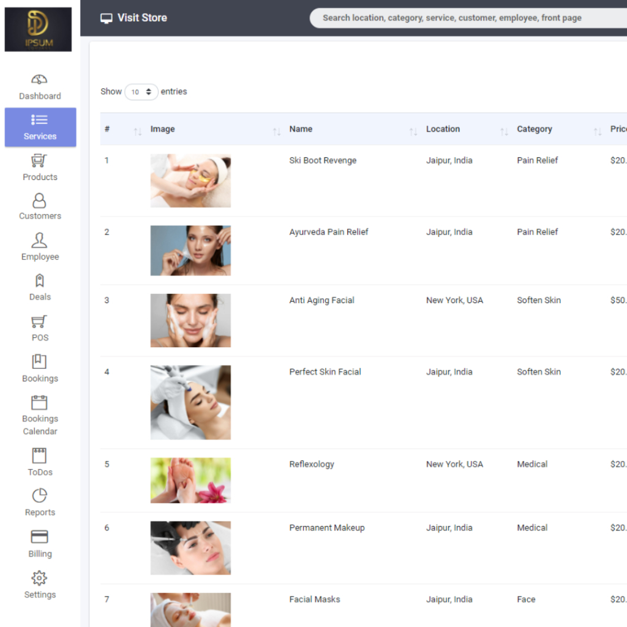Viewport: 627px width, 627px height.
Task: Open the Settings gear icon
Action: [39, 578]
